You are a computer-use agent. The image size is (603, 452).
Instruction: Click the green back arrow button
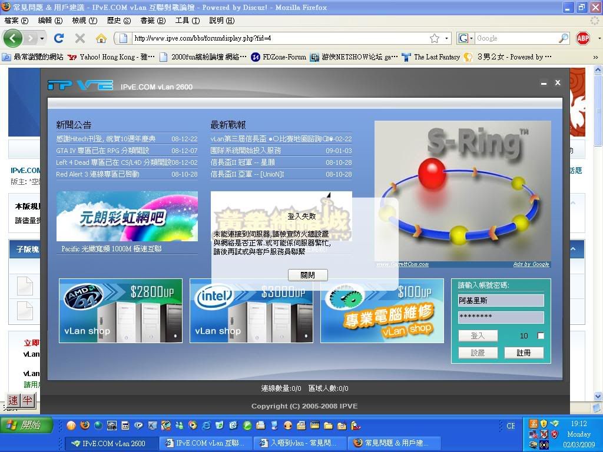13,38
